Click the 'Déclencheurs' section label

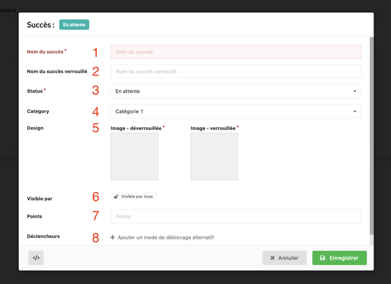coord(43,236)
